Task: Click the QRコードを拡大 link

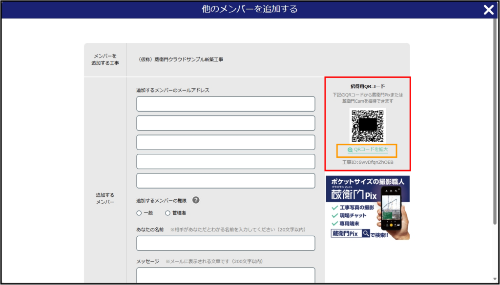Action: pos(367,150)
